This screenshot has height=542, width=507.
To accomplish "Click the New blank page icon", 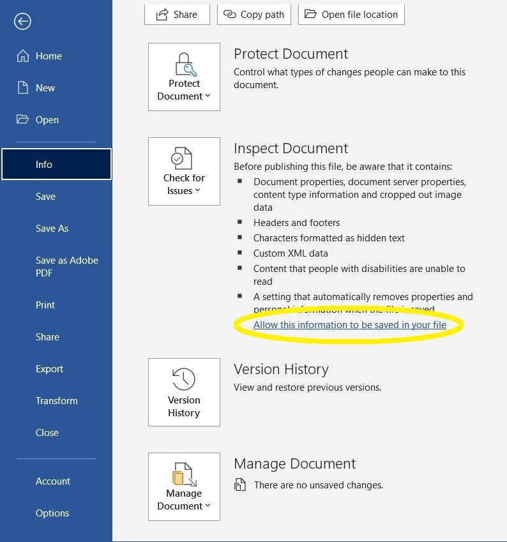I will click(x=23, y=88).
